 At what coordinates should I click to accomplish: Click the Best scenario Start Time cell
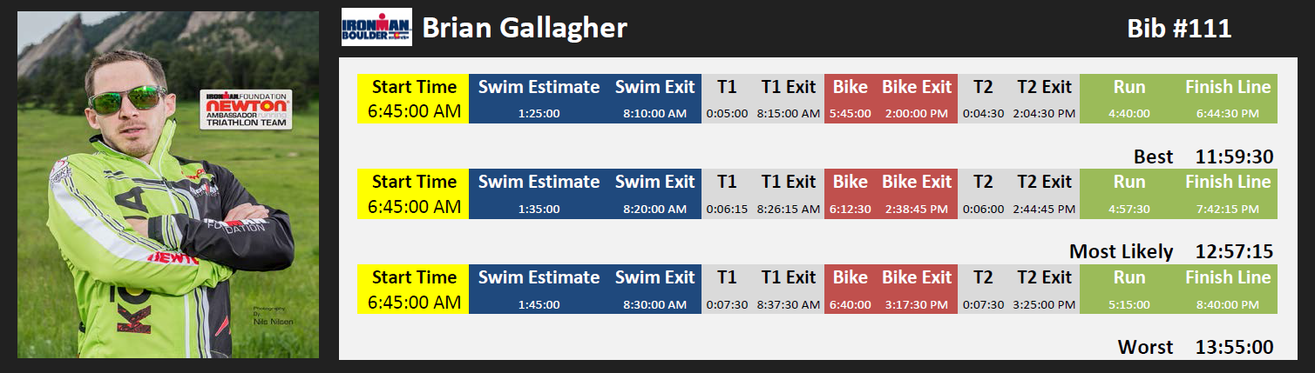414,99
